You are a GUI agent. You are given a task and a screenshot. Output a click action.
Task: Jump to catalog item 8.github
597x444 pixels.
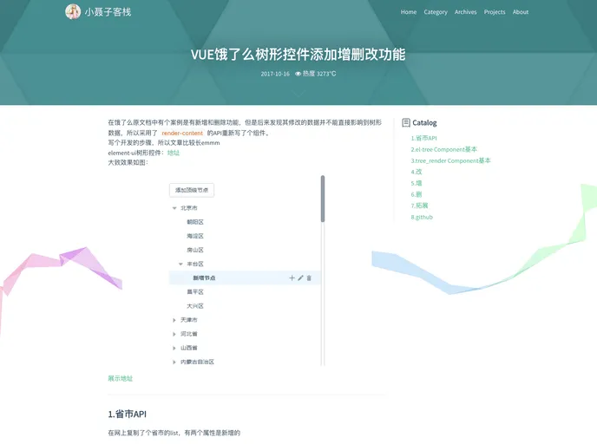[x=422, y=218]
